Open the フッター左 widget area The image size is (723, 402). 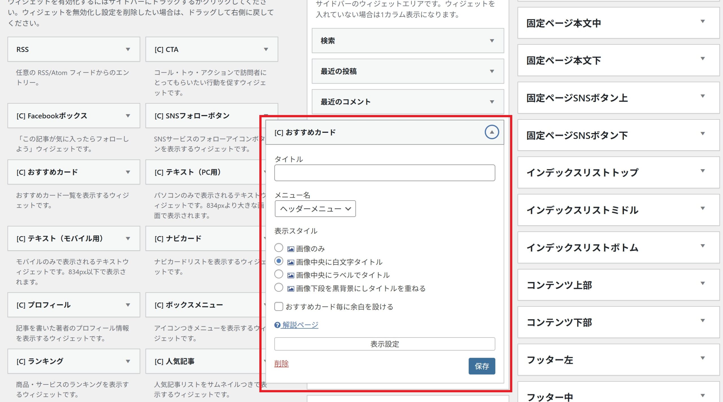tap(702, 358)
